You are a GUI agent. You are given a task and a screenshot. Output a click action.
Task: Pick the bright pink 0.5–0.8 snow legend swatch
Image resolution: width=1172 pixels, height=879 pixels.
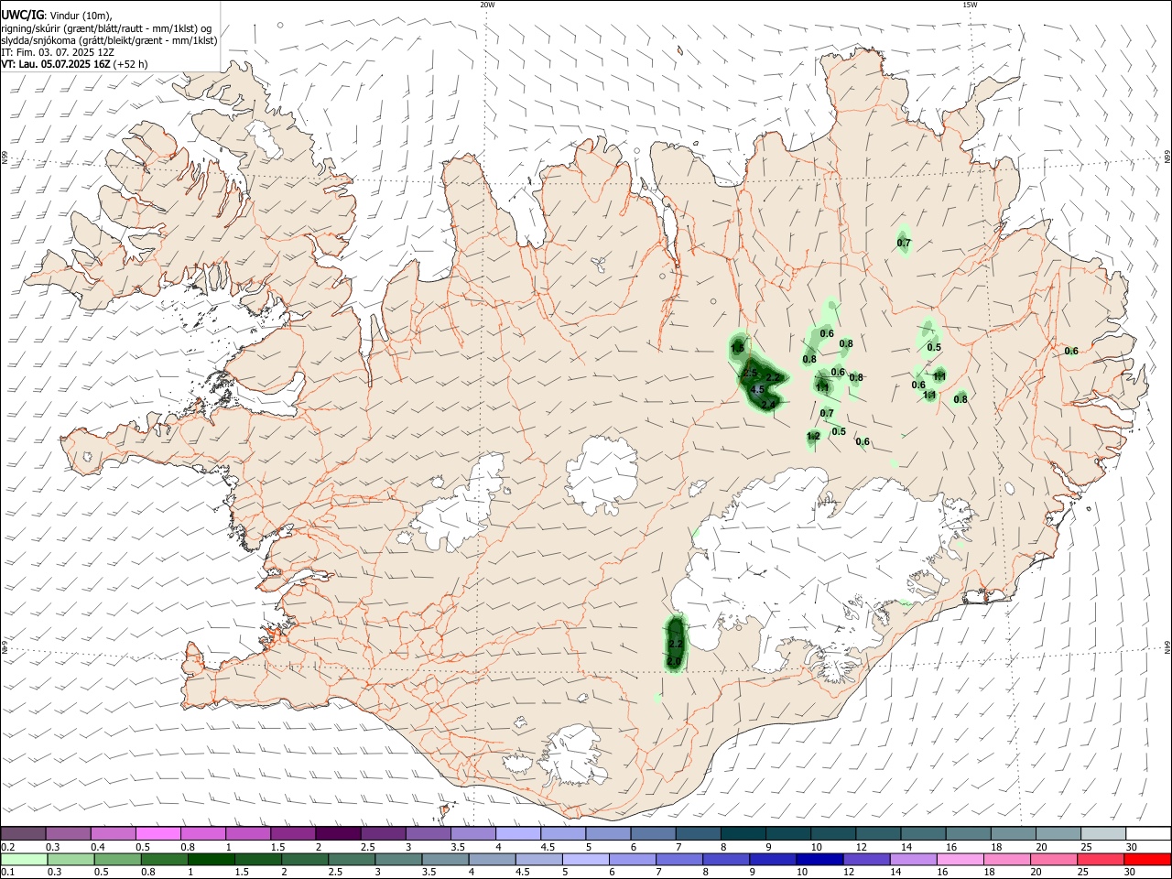(x=158, y=833)
